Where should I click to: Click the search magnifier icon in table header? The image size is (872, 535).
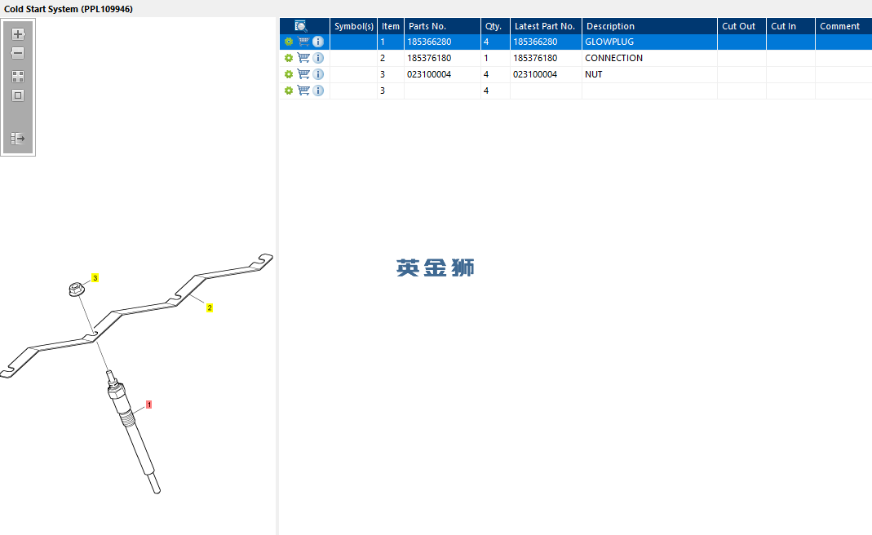[x=301, y=26]
